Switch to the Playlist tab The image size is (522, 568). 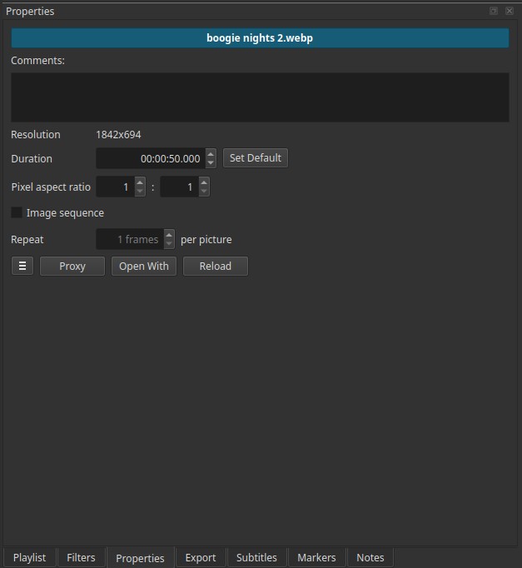[x=29, y=558]
